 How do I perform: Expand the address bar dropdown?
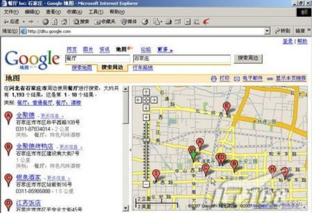pyautogui.click(x=267, y=31)
